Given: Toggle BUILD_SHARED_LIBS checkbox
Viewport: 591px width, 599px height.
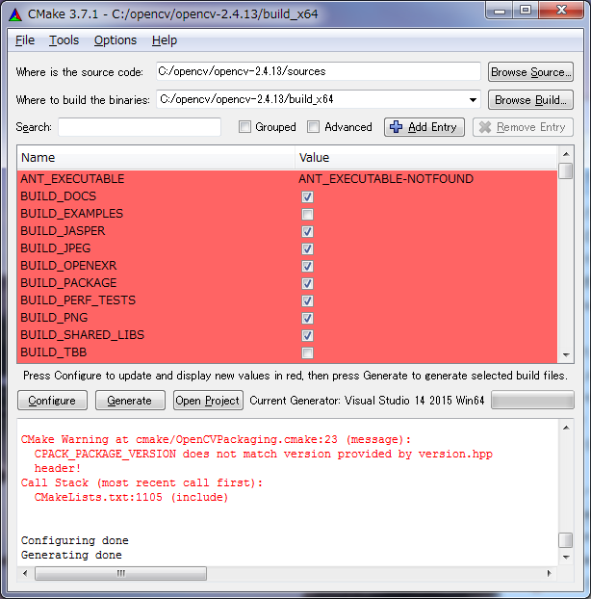Looking at the screenshot, I should (x=307, y=335).
